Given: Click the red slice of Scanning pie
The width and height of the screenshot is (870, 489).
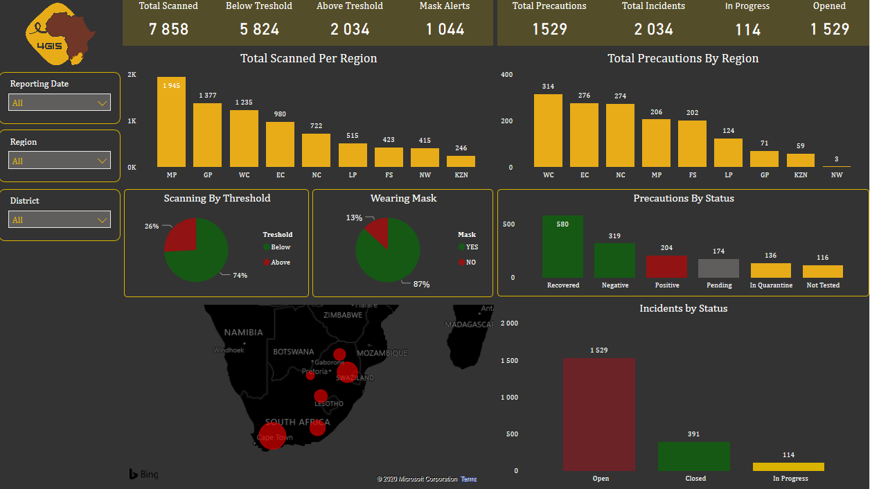Looking at the screenshot, I should coord(181,235).
